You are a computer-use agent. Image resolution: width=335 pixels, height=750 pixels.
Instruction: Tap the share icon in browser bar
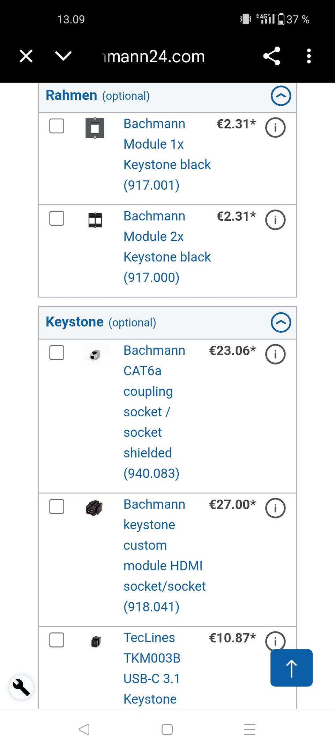point(272,56)
